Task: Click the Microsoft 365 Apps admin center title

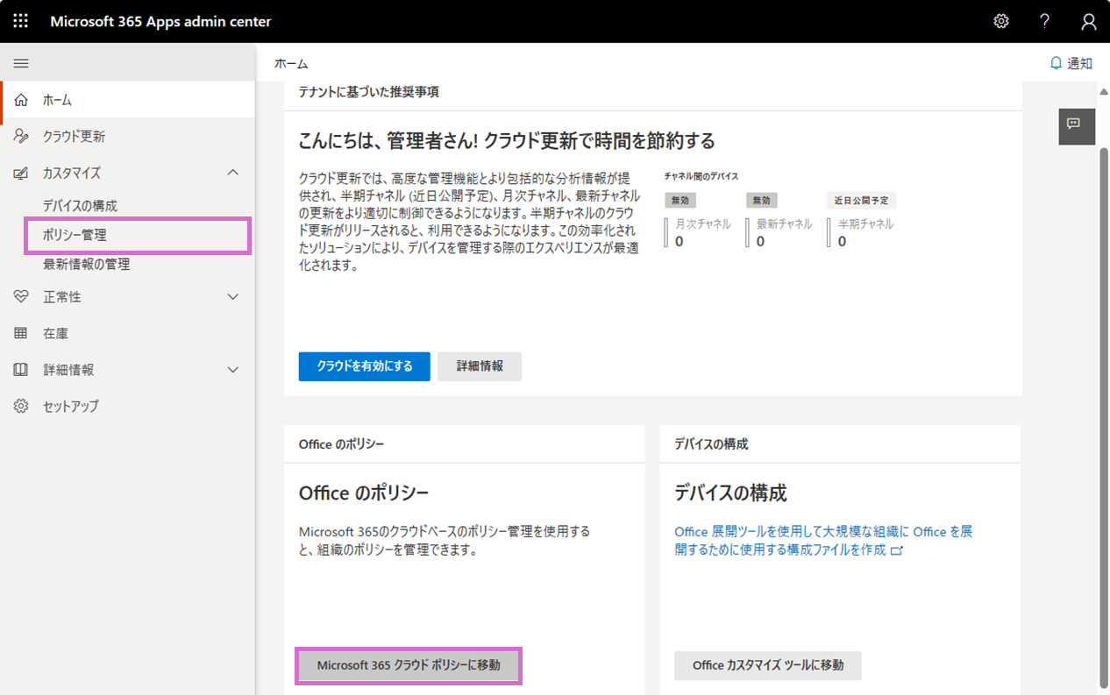Action: [x=160, y=22]
